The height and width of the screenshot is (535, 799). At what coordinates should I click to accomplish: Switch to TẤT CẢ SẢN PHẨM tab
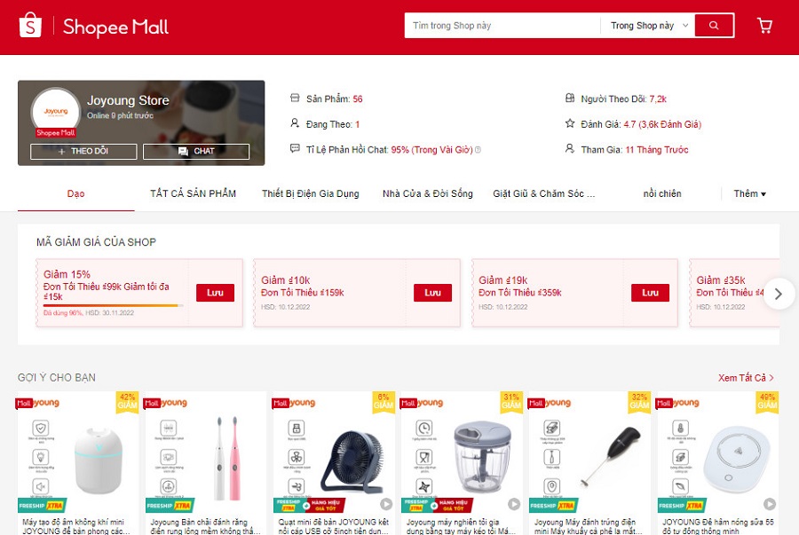pos(193,193)
